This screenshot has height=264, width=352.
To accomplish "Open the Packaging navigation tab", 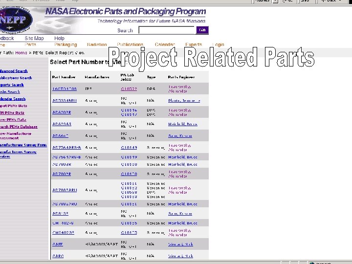I will click(x=66, y=44).
